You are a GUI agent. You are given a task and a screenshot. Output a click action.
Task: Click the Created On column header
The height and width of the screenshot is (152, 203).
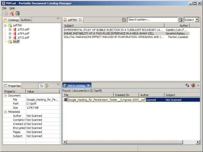126,95
